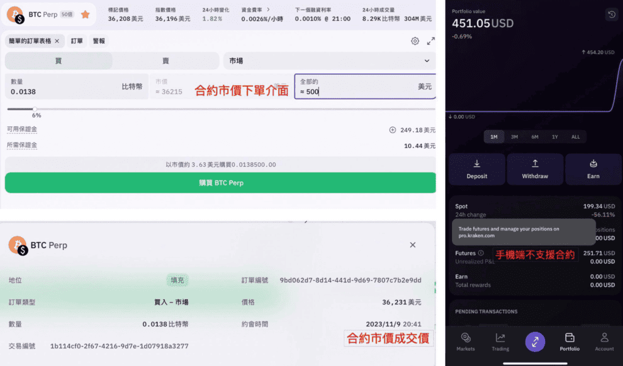Image resolution: width=623 pixels, height=366 pixels.
Task: Click the 市價 price field showing 36215
Action: tap(221, 86)
